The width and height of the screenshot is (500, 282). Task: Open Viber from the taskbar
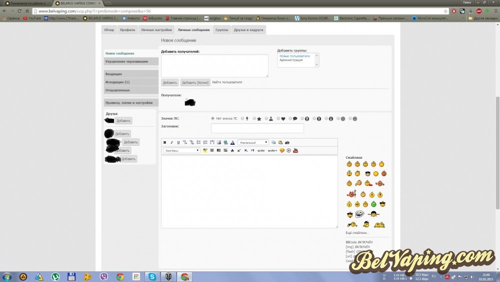(x=103, y=276)
